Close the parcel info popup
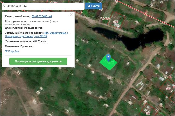Image resolution: width=175 pixels, height=116 pixels. tap(71, 15)
